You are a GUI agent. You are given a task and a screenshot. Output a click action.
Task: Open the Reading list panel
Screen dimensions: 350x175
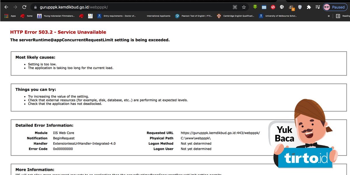pos(342,16)
